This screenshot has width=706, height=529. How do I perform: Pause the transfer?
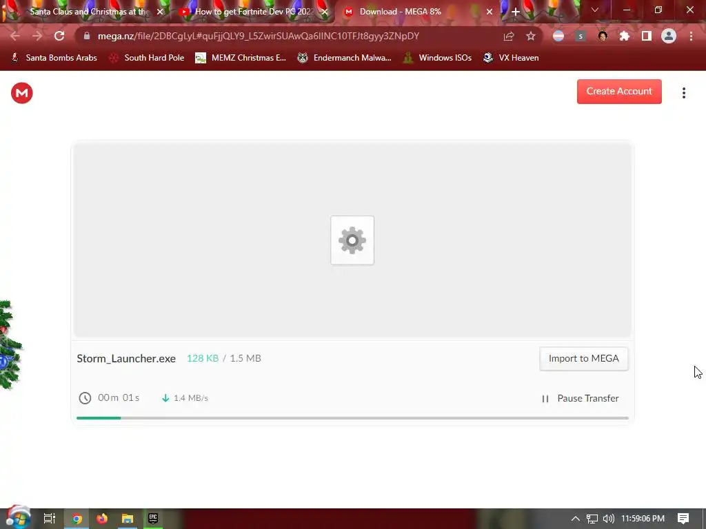coord(580,399)
